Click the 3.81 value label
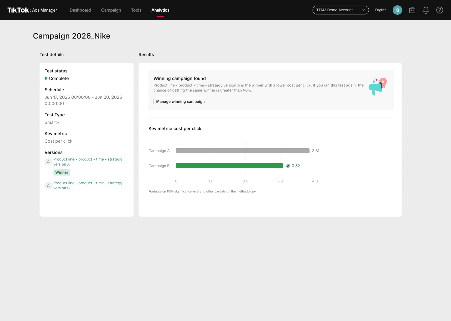This screenshot has width=451, height=321. 316,151
